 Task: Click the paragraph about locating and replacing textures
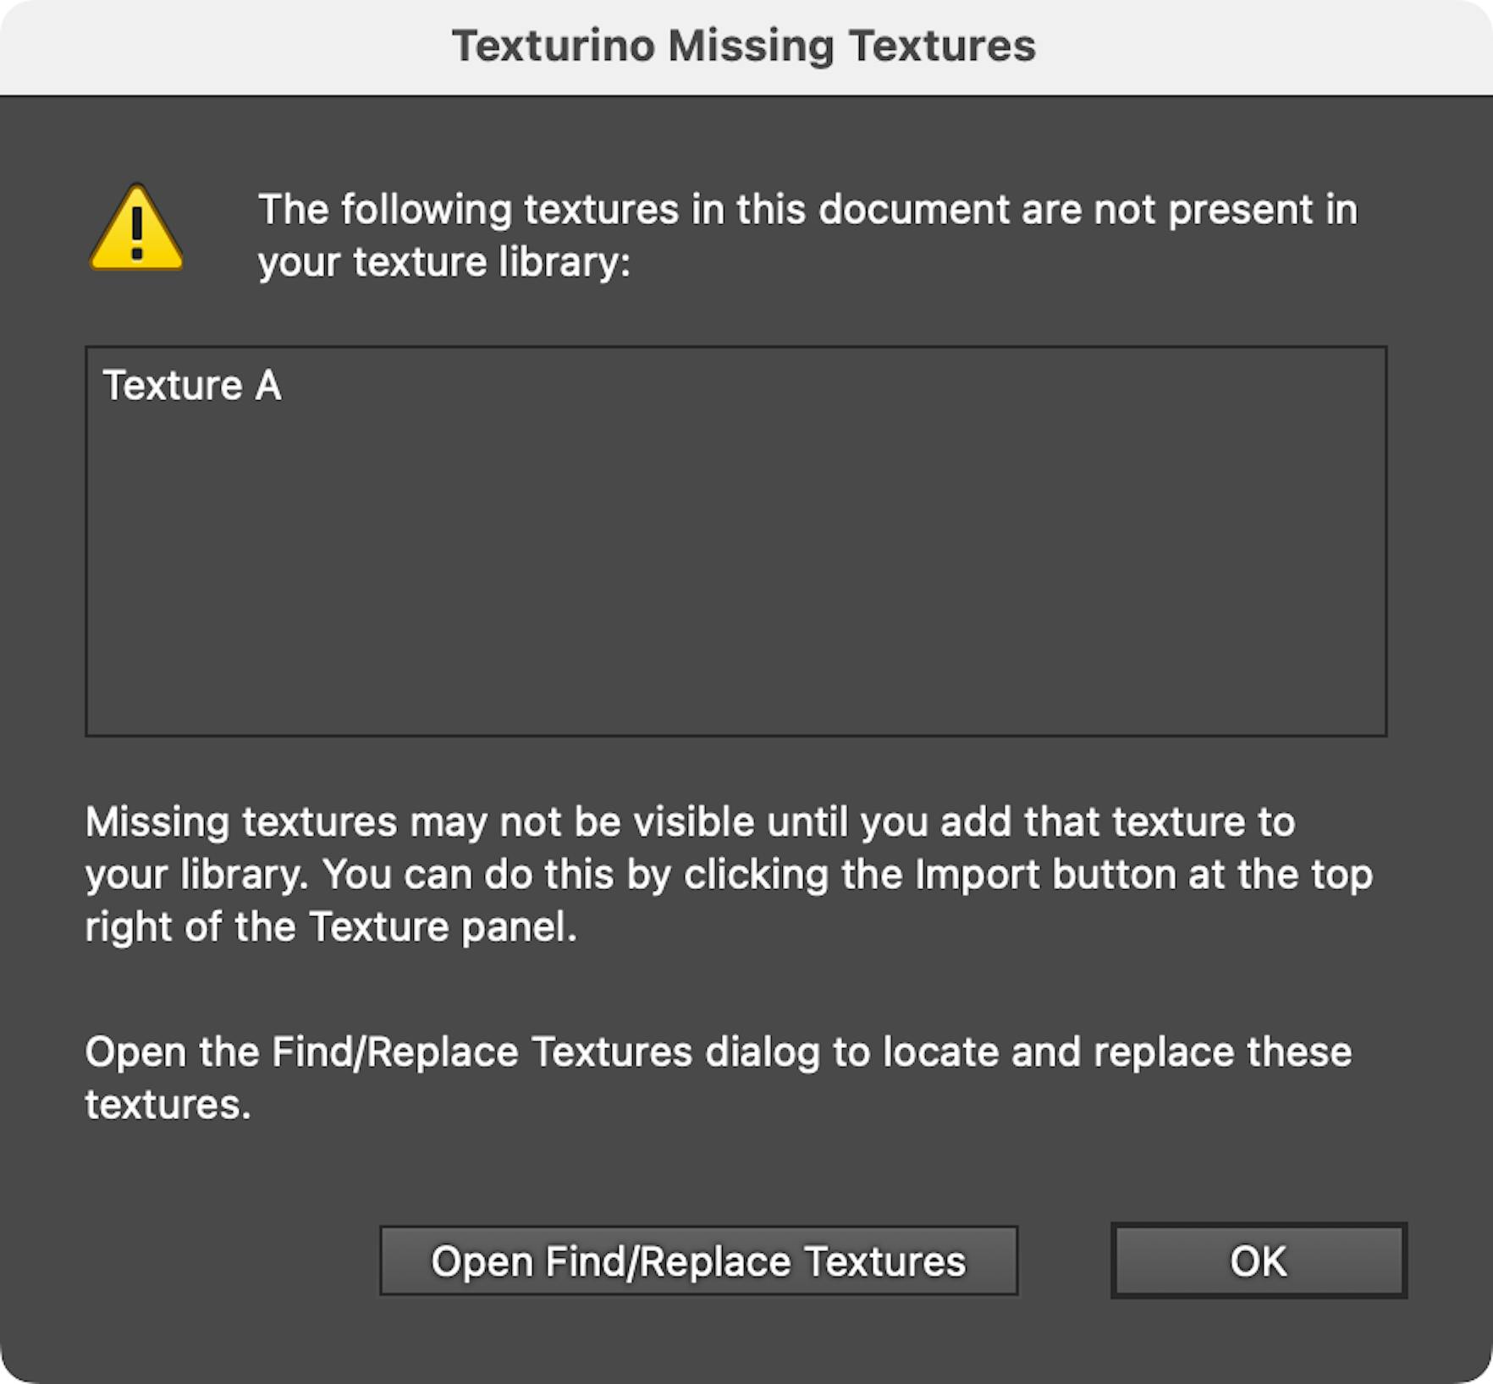tap(719, 1077)
